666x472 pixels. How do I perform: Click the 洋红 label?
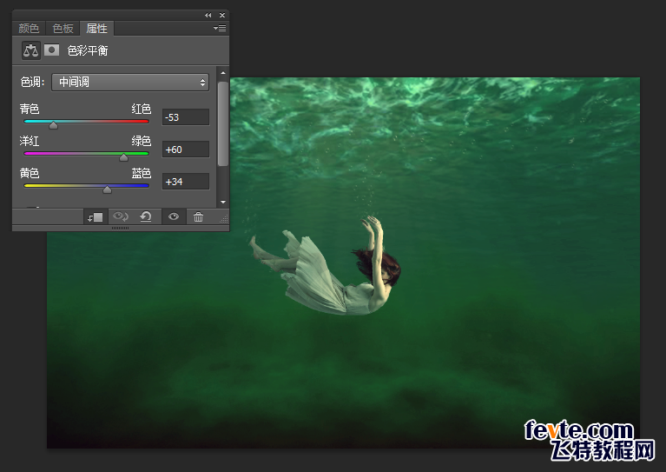tap(30, 141)
